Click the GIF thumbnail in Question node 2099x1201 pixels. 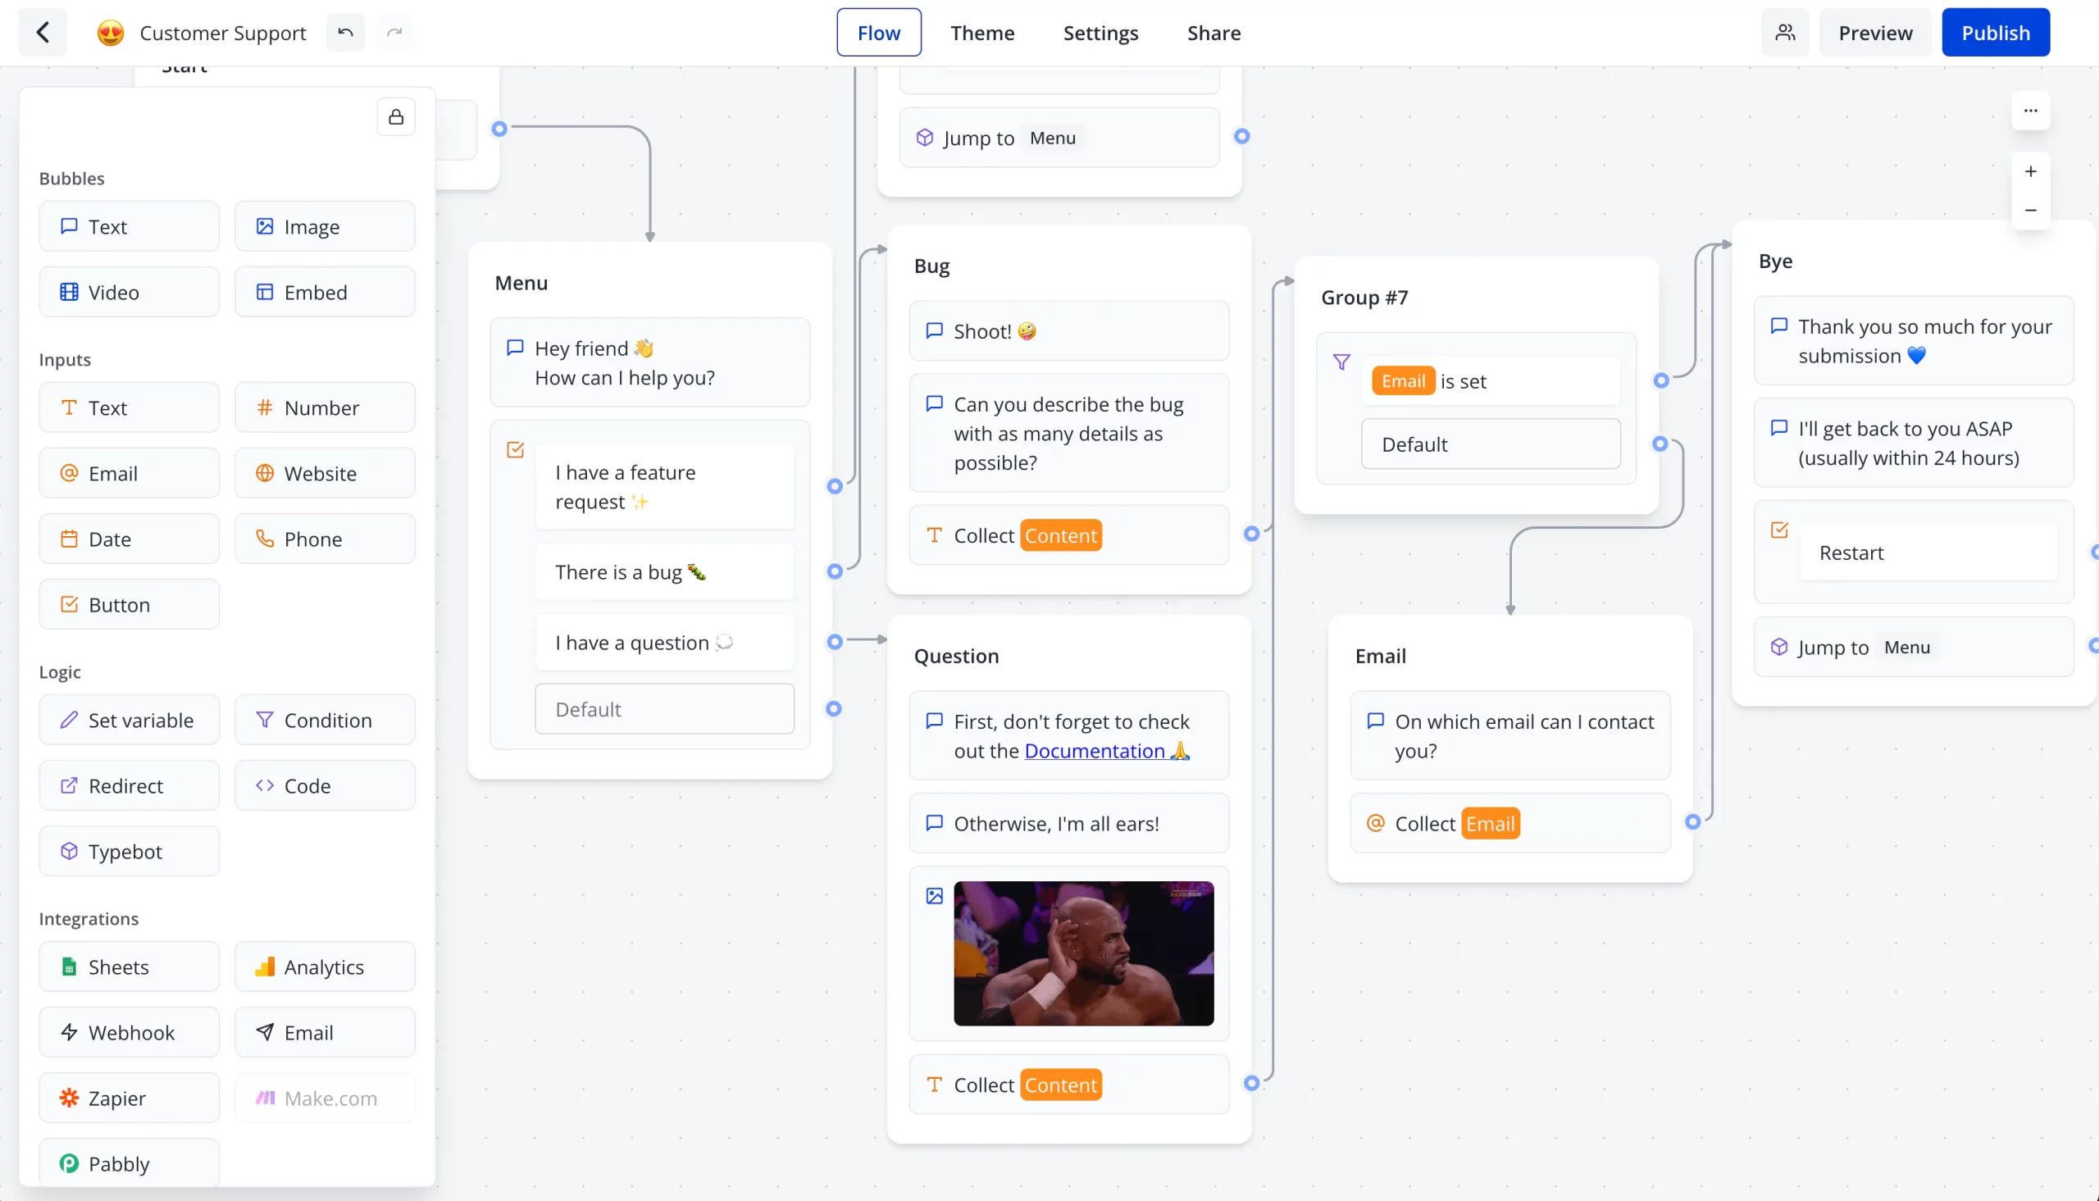coord(1084,953)
